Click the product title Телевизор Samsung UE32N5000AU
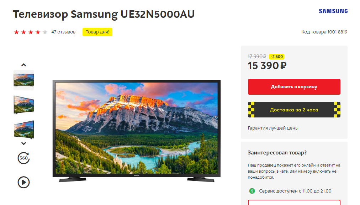This screenshot has width=360, height=205. point(104,14)
